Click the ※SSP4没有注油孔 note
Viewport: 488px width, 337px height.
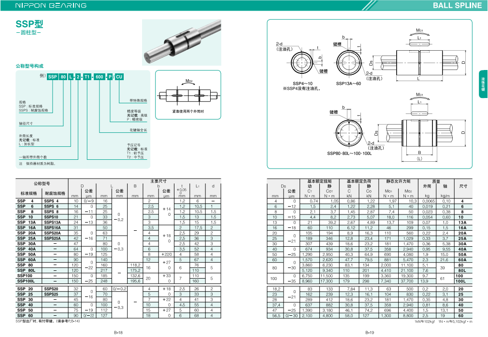pyautogui.click(x=301, y=88)
